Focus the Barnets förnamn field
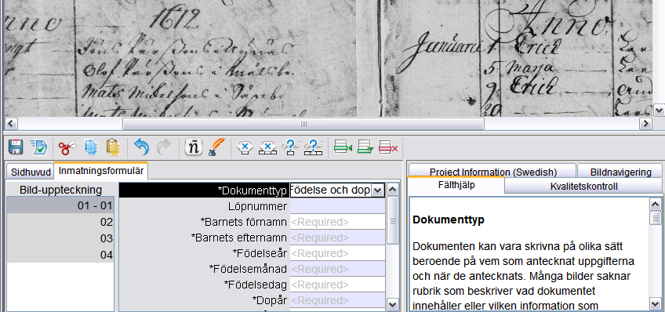The height and width of the screenshot is (312, 665). tap(337, 222)
